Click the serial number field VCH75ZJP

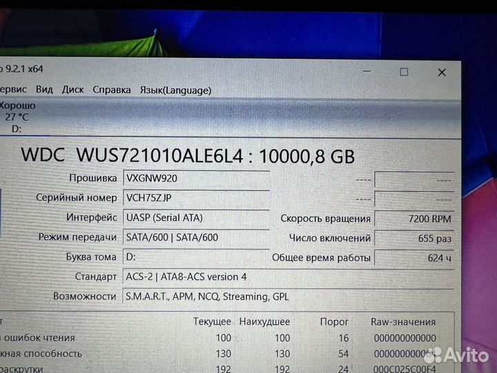pos(196,198)
